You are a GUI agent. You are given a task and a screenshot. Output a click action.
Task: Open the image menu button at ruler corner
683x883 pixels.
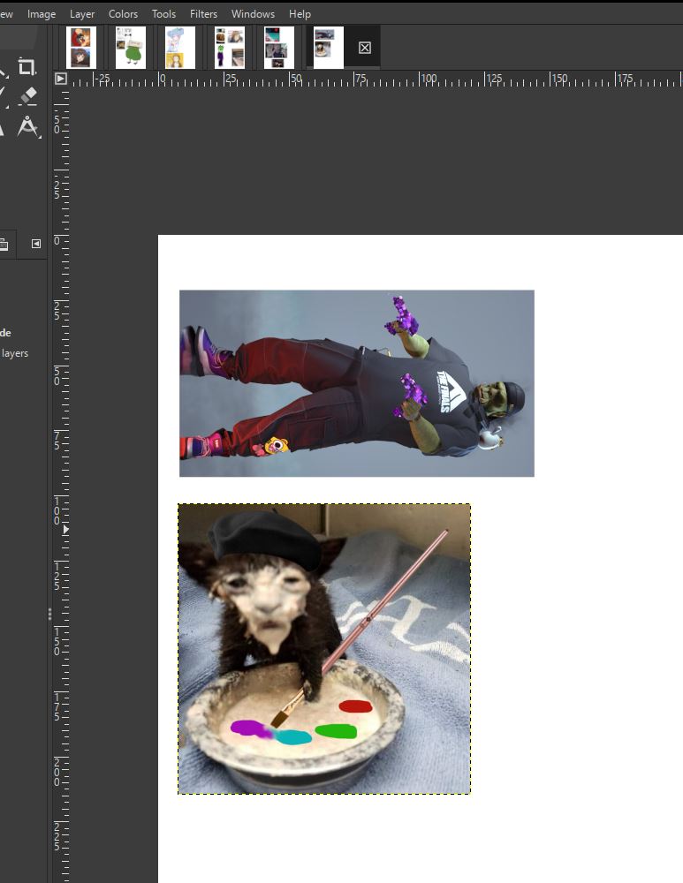click(x=61, y=79)
